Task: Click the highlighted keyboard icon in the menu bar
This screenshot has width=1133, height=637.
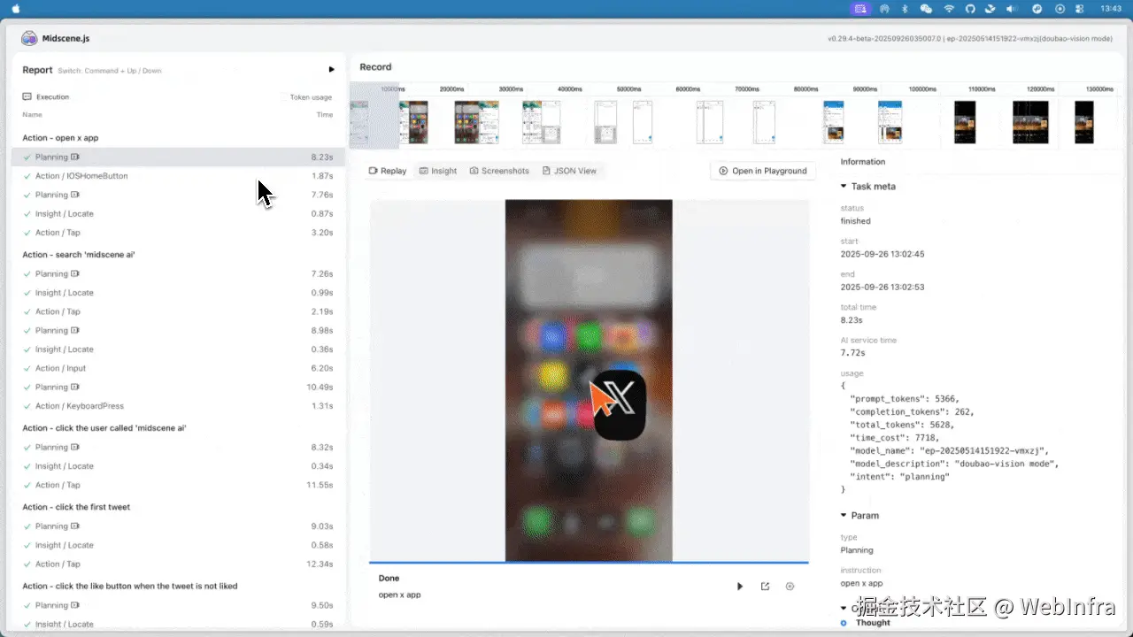Action: 859,8
